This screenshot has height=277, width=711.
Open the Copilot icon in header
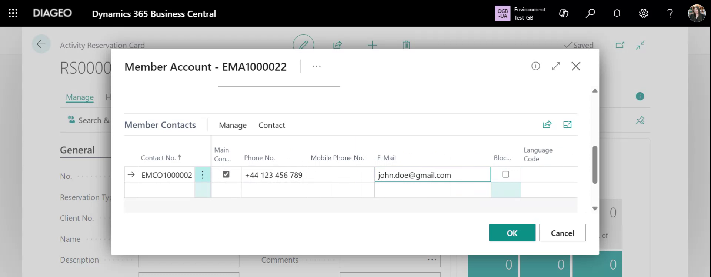564,13
